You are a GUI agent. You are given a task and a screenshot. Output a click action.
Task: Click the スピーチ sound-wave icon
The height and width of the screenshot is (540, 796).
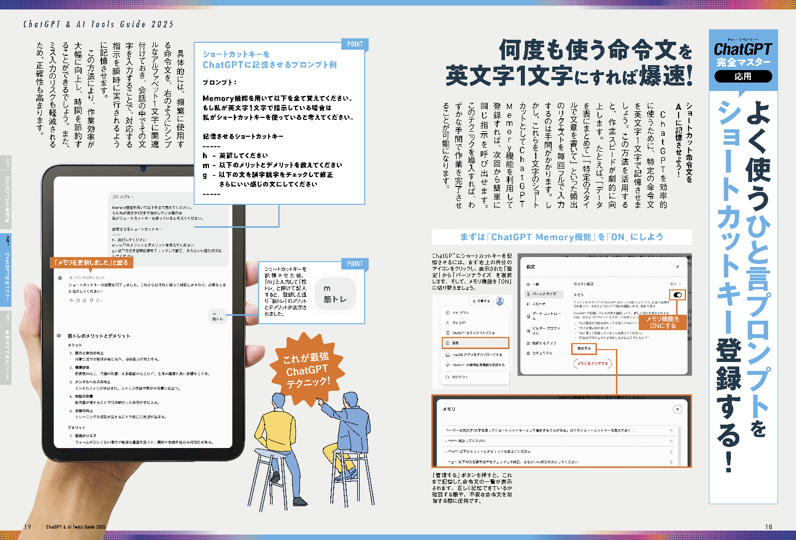(x=528, y=304)
